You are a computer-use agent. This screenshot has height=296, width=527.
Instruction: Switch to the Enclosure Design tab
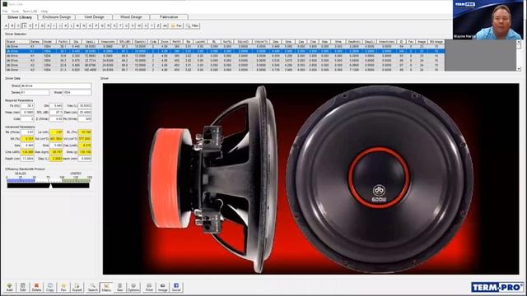tap(57, 16)
